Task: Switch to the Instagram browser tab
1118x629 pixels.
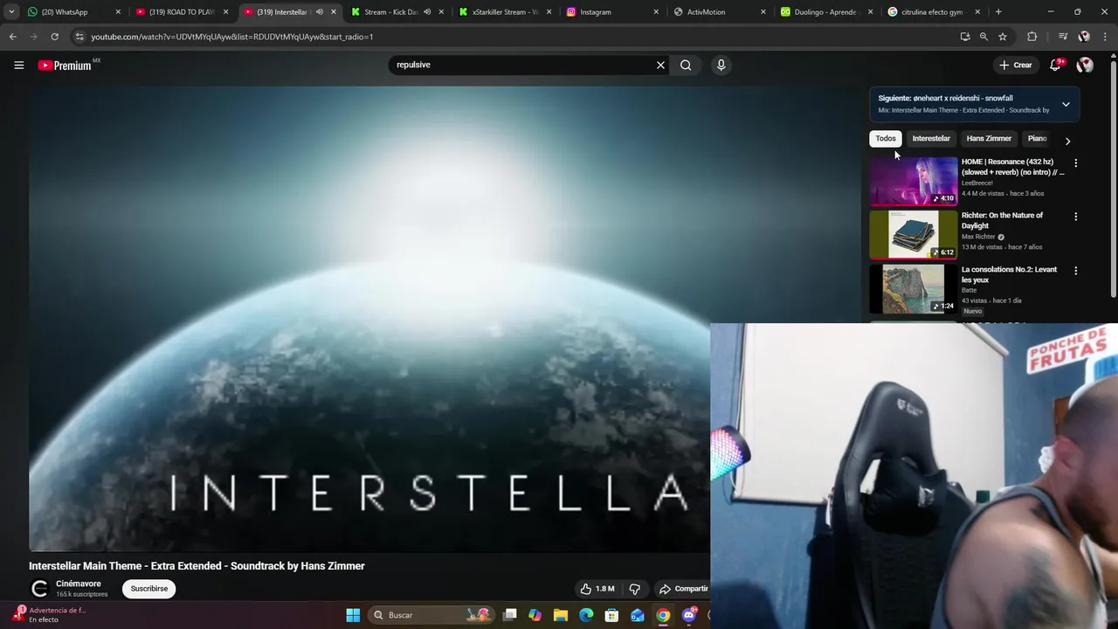Action: coord(612,12)
